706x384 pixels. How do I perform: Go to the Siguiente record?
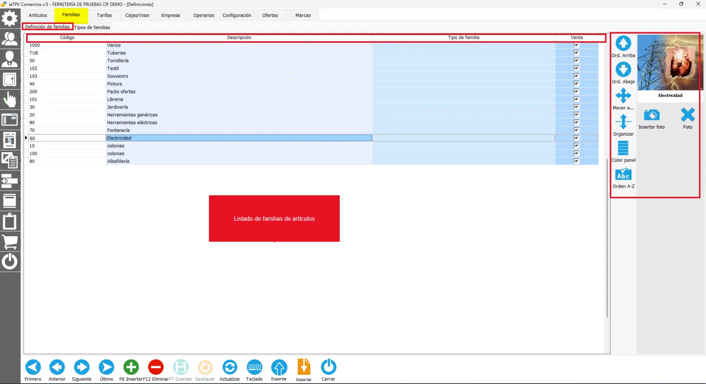point(82,367)
